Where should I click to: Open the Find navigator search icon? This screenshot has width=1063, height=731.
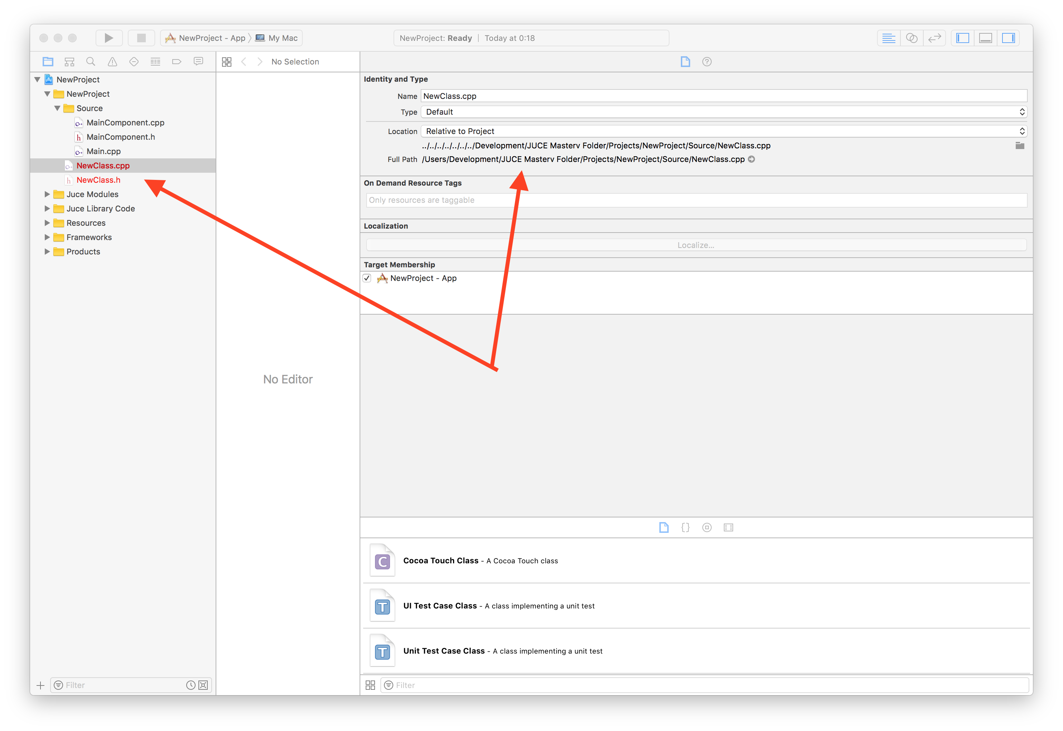click(x=91, y=61)
